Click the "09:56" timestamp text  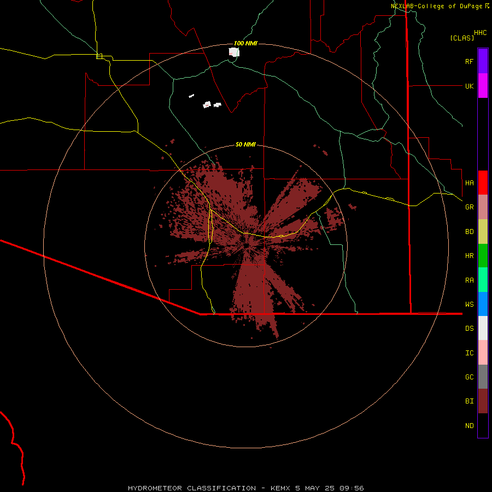coord(352,488)
